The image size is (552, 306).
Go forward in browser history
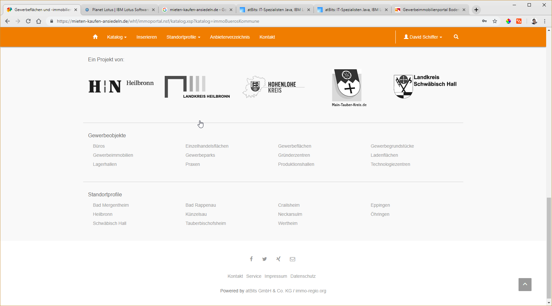coord(18,21)
